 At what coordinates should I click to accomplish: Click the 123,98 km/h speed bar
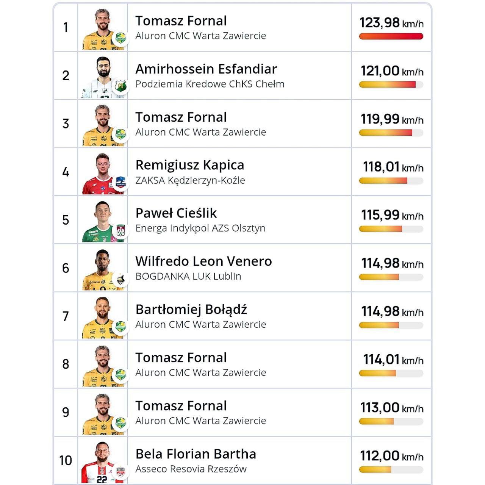(x=391, y=36)
